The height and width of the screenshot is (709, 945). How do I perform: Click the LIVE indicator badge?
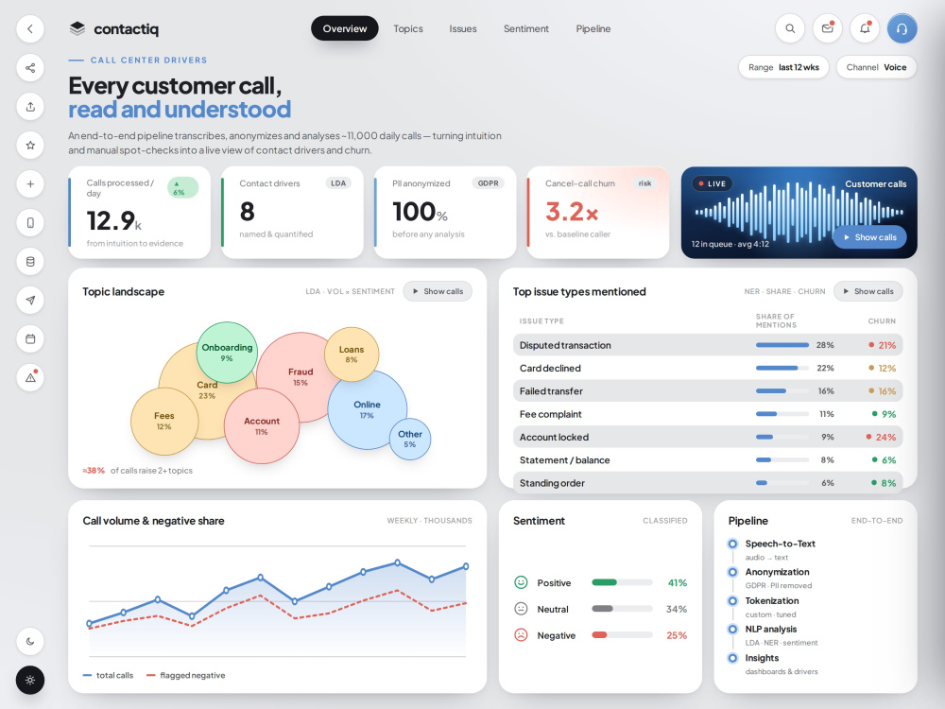712,184
